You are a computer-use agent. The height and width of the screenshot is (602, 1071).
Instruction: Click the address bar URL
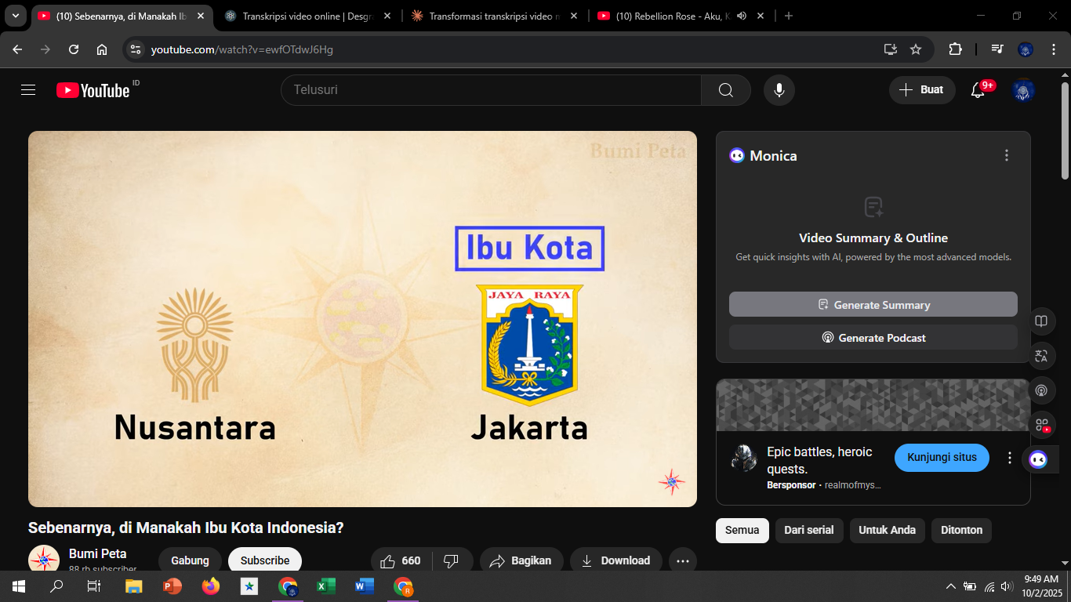click(242, 49)
